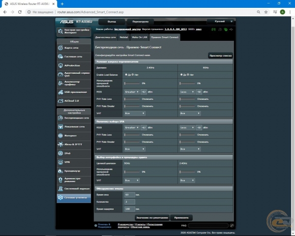The width and height of the screenshot is (295, 236).
Task: Open the Адаптивный сервис QoS icon
Action: point(60,74)
